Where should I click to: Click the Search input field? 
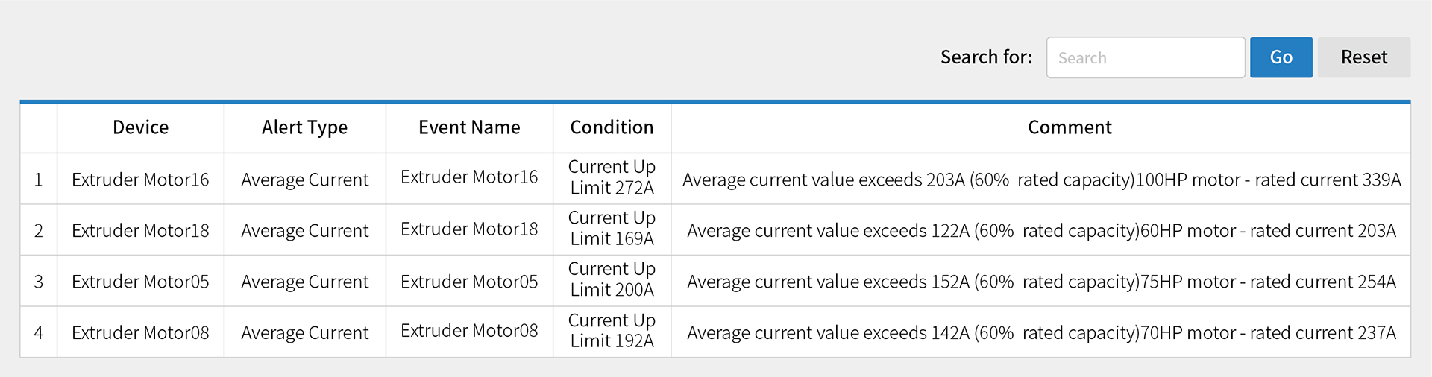[1146, 57]
